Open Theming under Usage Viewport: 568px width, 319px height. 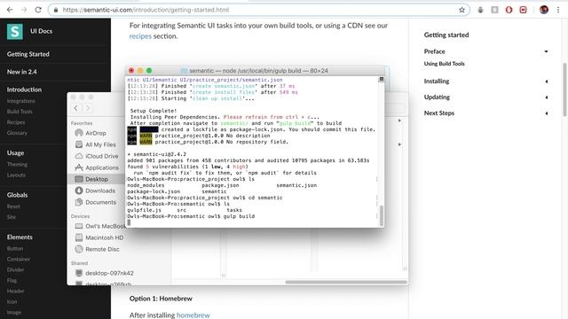(x=17, y=164)
